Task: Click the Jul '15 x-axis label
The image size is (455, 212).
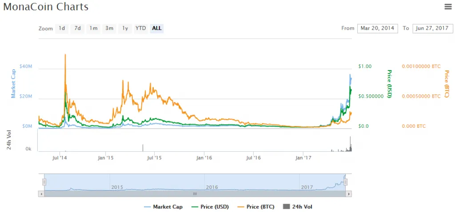Action: [155, 158]
